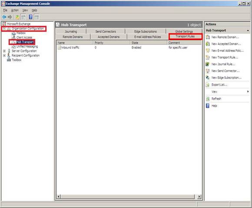Screen dimensions: 252x208
Task: Switch to the Accepted Domains tab
Action: click(109, 37)
